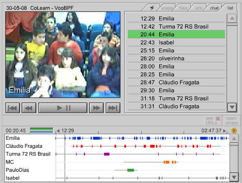The image size is (242, 183).
Task: Jump to 31:18 Turma 72 RS Brasil entry
Action: tap(176, 99)
